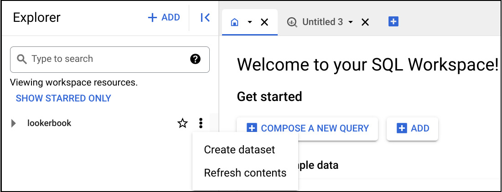
Task: Click the search magnifier icon
Action: [x=22, y=59]
